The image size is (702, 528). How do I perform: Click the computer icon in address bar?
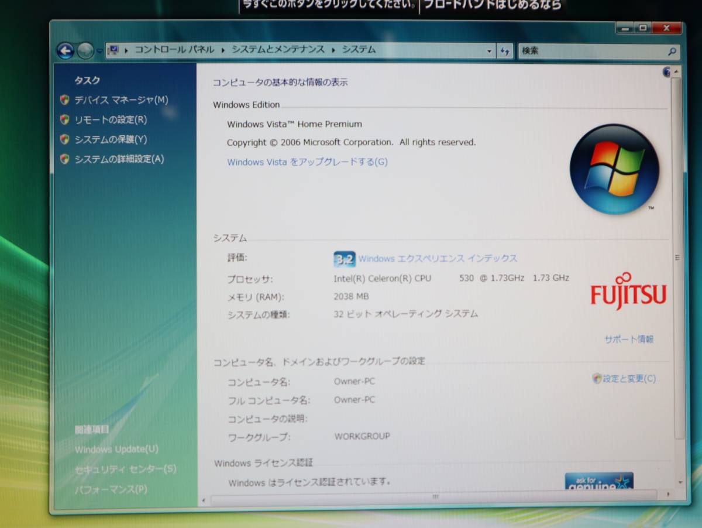pos(113,50)
